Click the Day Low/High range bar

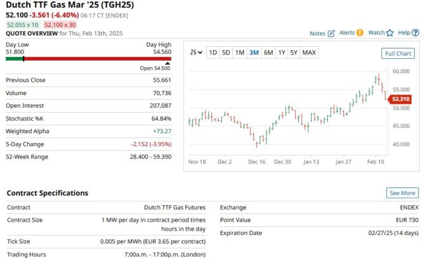89,58
